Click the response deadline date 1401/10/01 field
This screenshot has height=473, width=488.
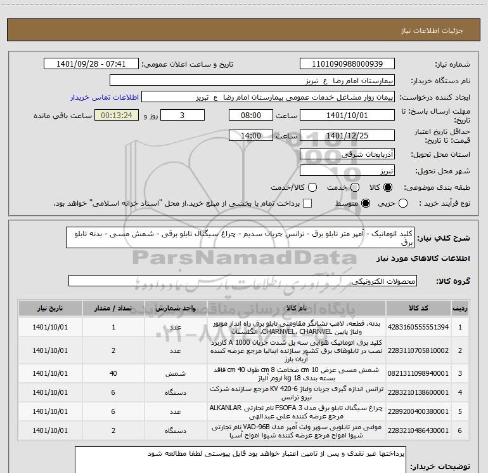coord(347,115)
